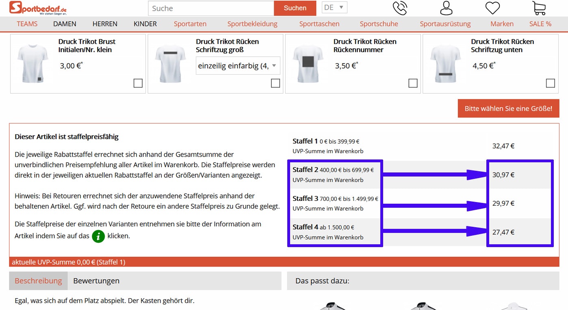The width and height of the screenshot is (568, 310).
Task: View the wishlist heart icon
Action: pyautogui.click(x=492, y=8)
